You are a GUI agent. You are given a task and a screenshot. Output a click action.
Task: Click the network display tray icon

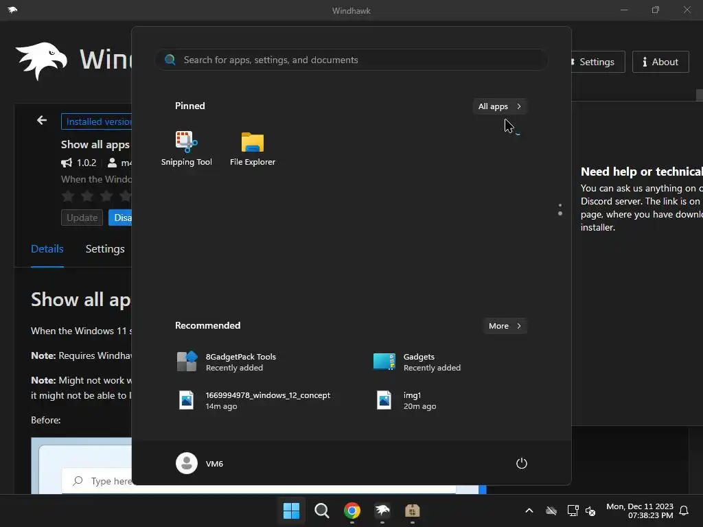(573, 511)
